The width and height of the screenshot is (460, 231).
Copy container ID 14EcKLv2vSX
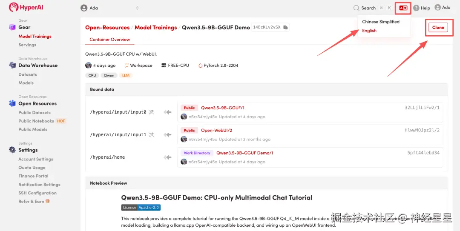tap(285, 27)
